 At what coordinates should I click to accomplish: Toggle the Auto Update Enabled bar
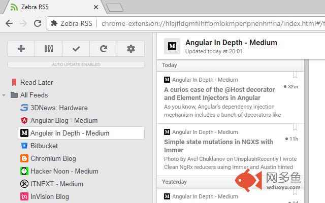click(76, 64)
